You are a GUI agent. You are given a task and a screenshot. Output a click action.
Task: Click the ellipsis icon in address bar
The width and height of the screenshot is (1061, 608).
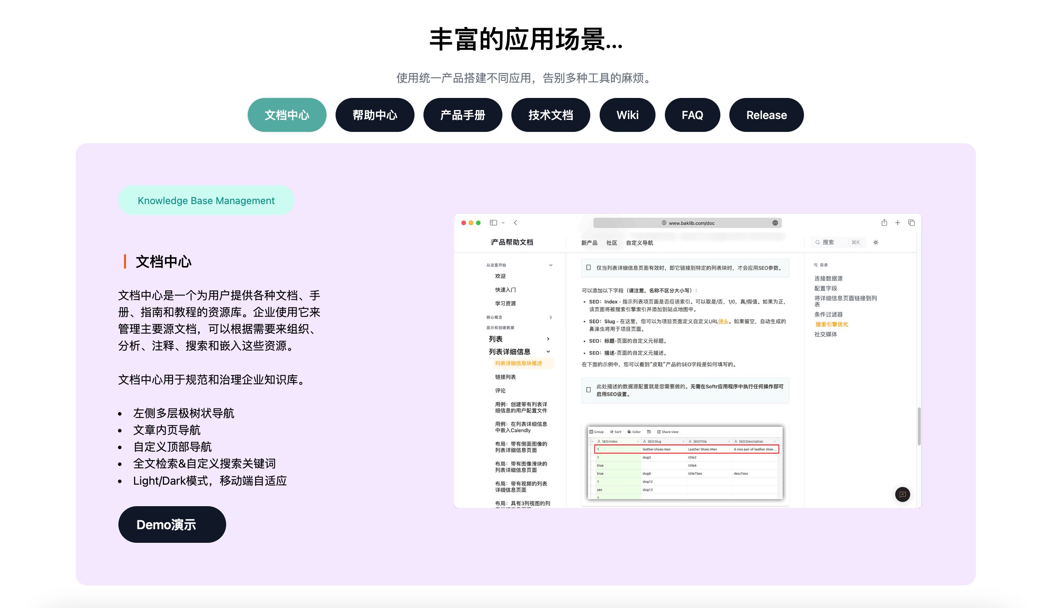(775, 223)
